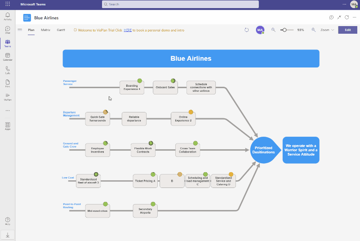Select the Online Experience 2 card
360x241 pixels.
click(183, 119)
